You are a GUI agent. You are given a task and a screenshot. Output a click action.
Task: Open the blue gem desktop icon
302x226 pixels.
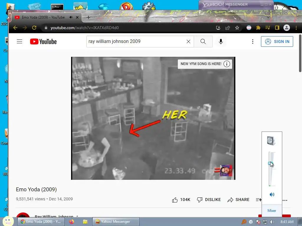coord(104,7)
